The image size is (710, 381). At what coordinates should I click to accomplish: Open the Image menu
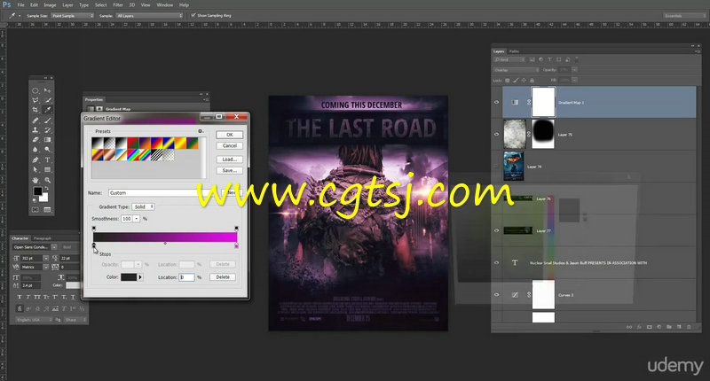[50, 5]
